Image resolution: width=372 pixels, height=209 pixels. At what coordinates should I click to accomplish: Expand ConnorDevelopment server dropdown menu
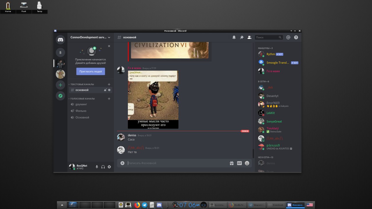point(109,37)
